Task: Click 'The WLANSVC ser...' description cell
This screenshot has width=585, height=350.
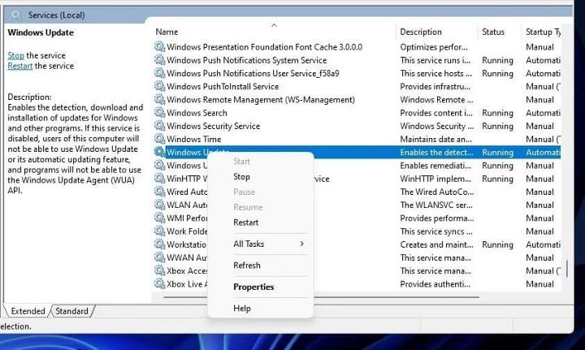Action: [x=436, y=205]
